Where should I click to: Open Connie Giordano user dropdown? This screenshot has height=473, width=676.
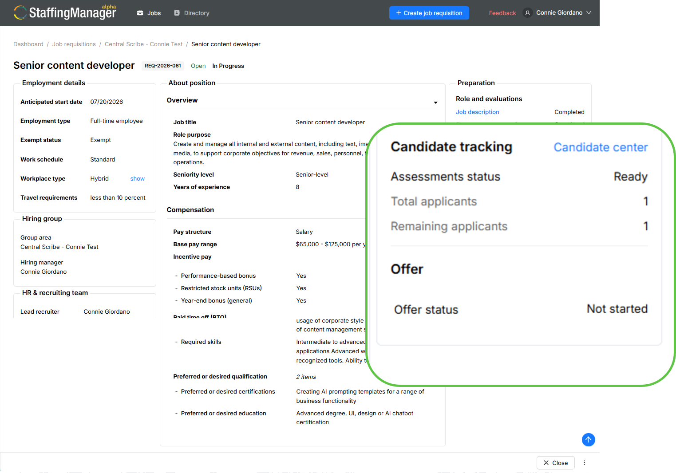(x=558, y=13)
